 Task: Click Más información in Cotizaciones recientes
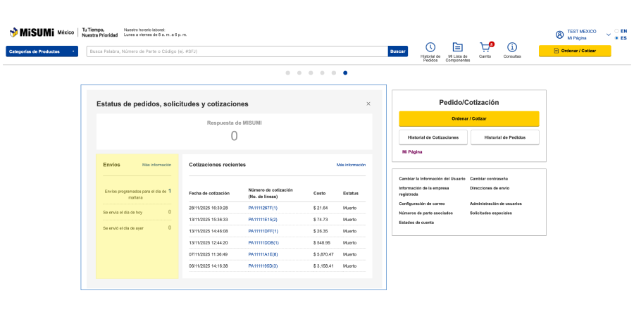coord(351,165)
